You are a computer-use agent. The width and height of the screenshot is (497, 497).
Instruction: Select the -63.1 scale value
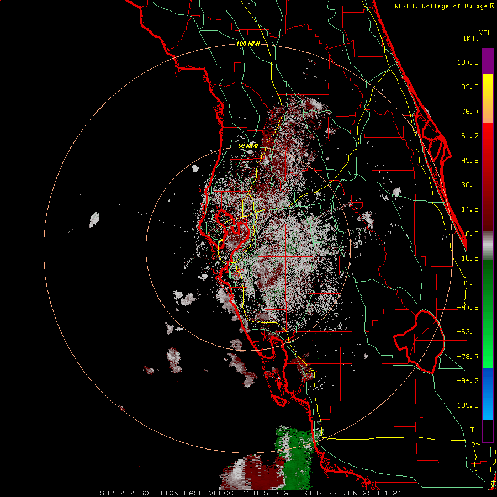pyautogui.click(x=468, y=332)
